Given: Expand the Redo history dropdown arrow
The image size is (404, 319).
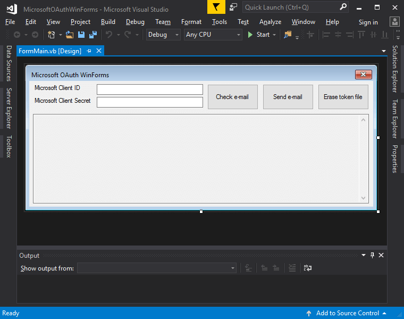Looking at the screenshot, I should pos(137,35).
